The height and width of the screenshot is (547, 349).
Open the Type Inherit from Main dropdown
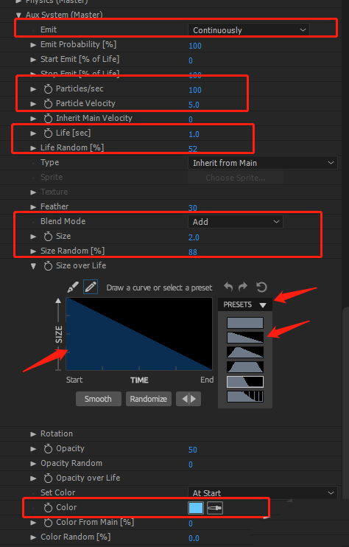pyautogui.click(x=263, y=163)
